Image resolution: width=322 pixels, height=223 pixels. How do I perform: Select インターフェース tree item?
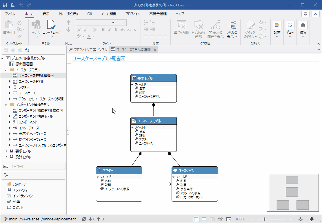[x=29, y=128]
